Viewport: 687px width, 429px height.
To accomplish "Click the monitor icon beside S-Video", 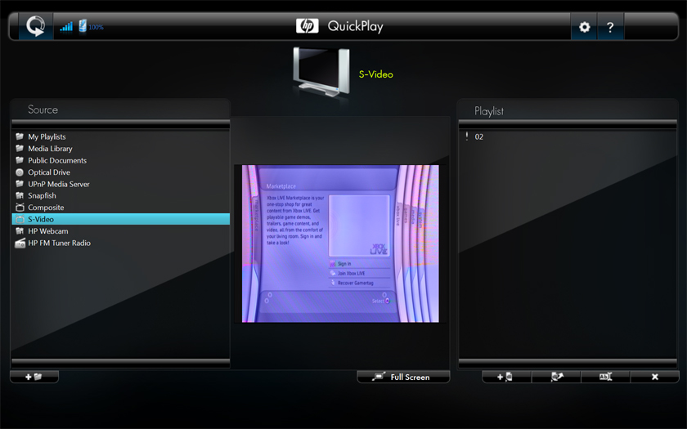I will pyautogui.click(x=321, y=73).
